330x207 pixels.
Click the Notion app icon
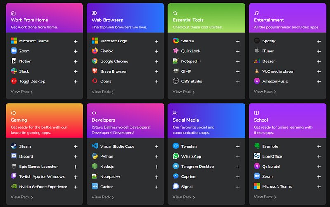14,61
